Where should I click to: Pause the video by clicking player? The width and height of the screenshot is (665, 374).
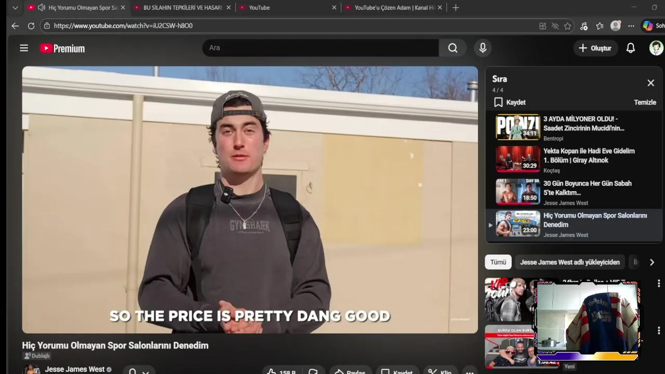[250, 199]
